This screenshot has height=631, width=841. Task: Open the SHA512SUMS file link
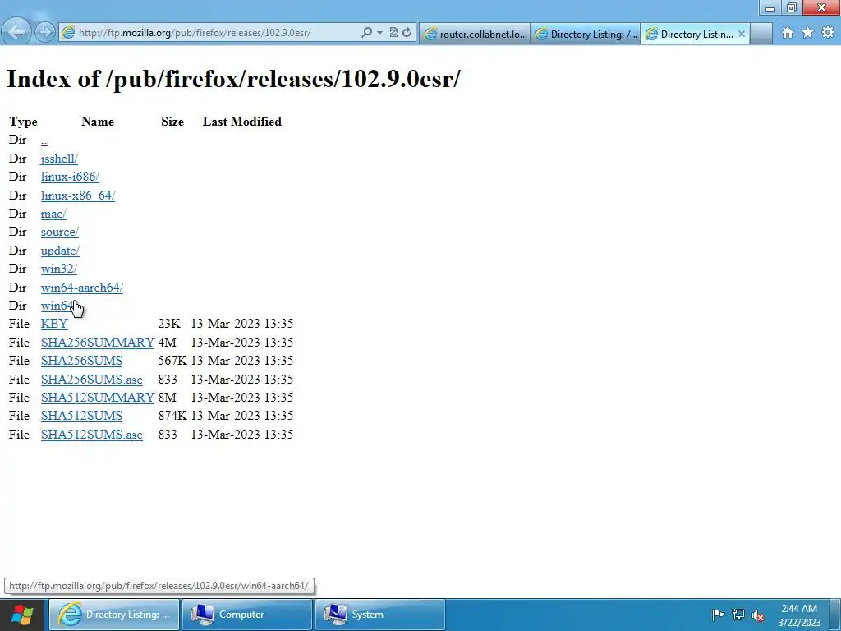[81, 416]
